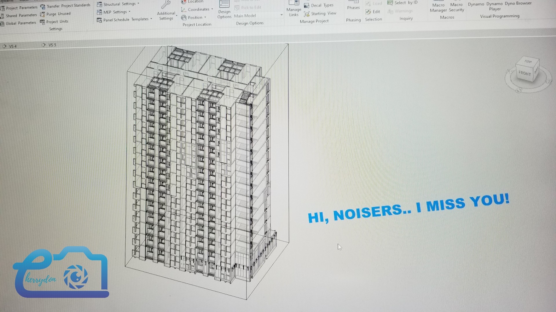Image resolution: width=556 pixels, height=312 pixels.
Task: Click the Shared Parameters label
Action: tap(21, 15)
